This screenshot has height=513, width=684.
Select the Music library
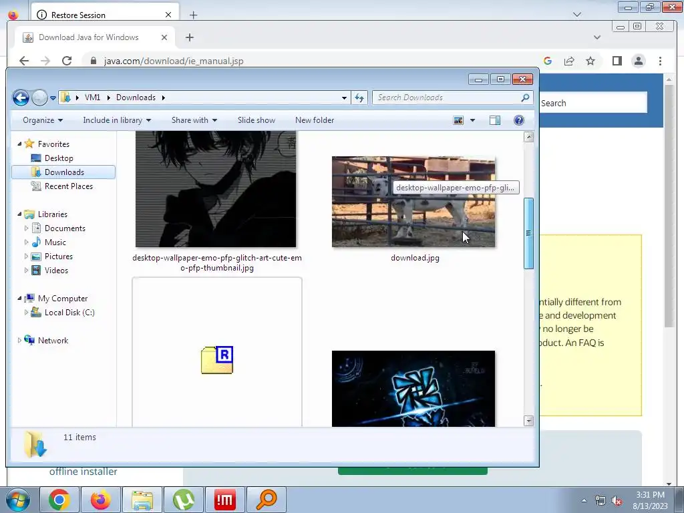(55, 242)
